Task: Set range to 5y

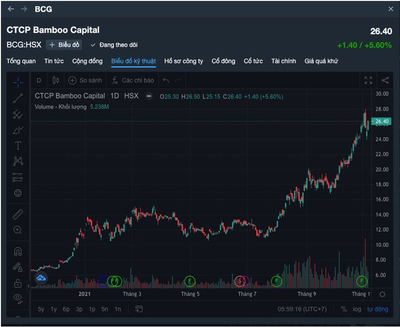Action: tap(41, 309)
